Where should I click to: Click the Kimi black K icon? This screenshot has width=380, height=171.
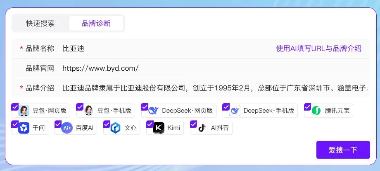(x=159, y=128)
